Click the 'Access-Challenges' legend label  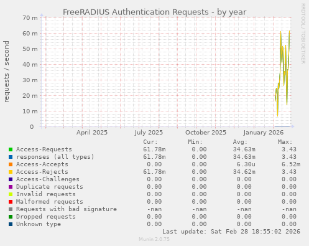point(48,179)
